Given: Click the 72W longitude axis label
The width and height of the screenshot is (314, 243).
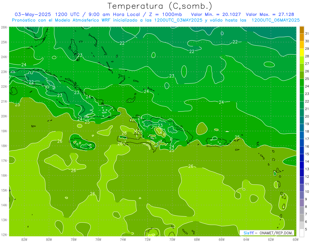Looking at the screenshot, I should pyautogui.click(x=148, y=239).
